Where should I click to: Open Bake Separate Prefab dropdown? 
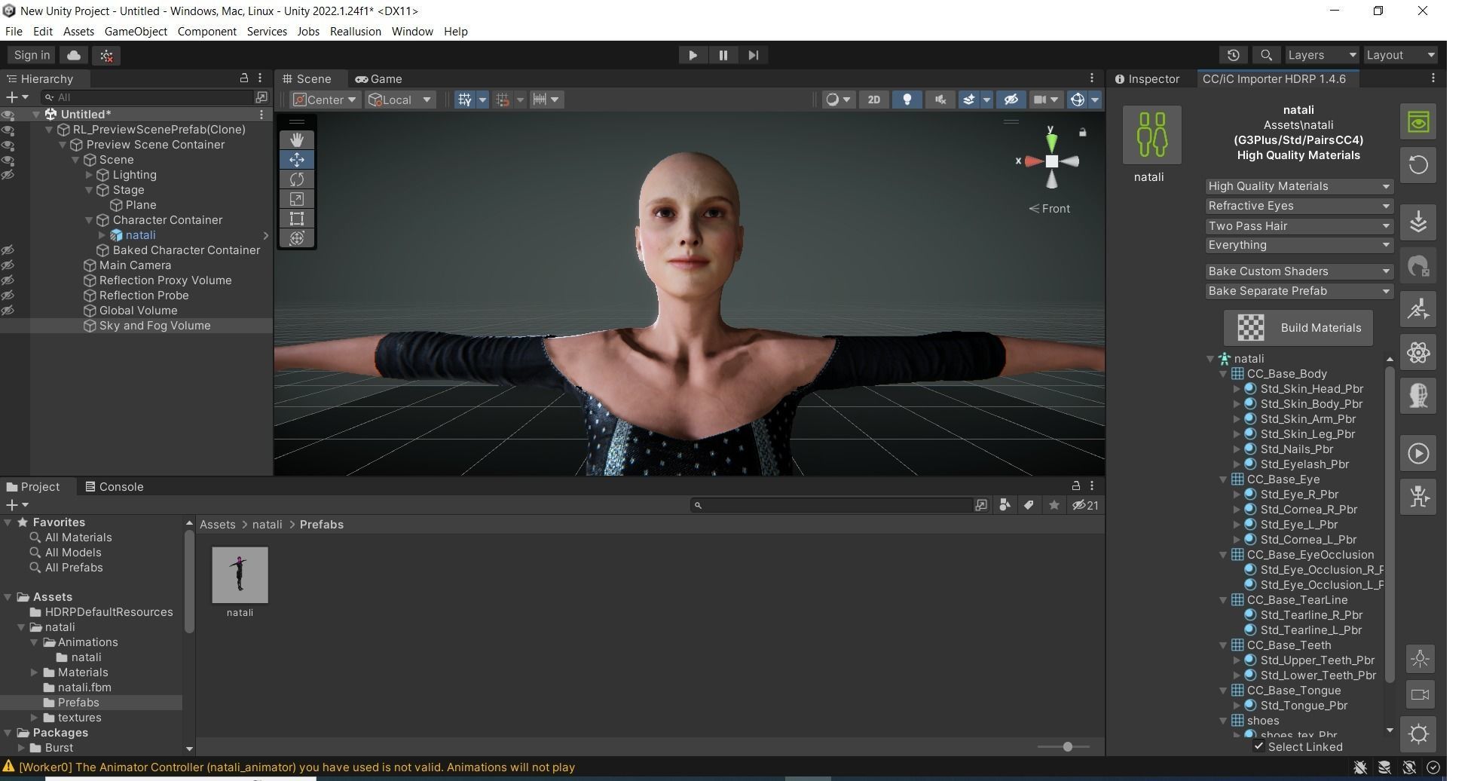click(x=1298, y=291)
